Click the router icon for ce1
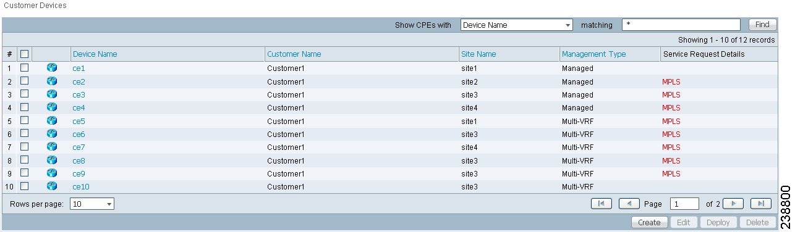 click(52, 68)
